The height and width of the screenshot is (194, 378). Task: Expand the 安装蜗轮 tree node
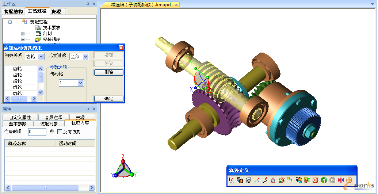(23, 39)
